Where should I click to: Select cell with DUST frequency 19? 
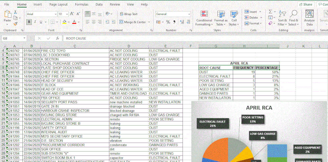[x=244, y=72]
